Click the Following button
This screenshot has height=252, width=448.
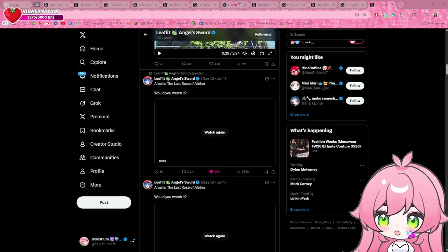263,34
